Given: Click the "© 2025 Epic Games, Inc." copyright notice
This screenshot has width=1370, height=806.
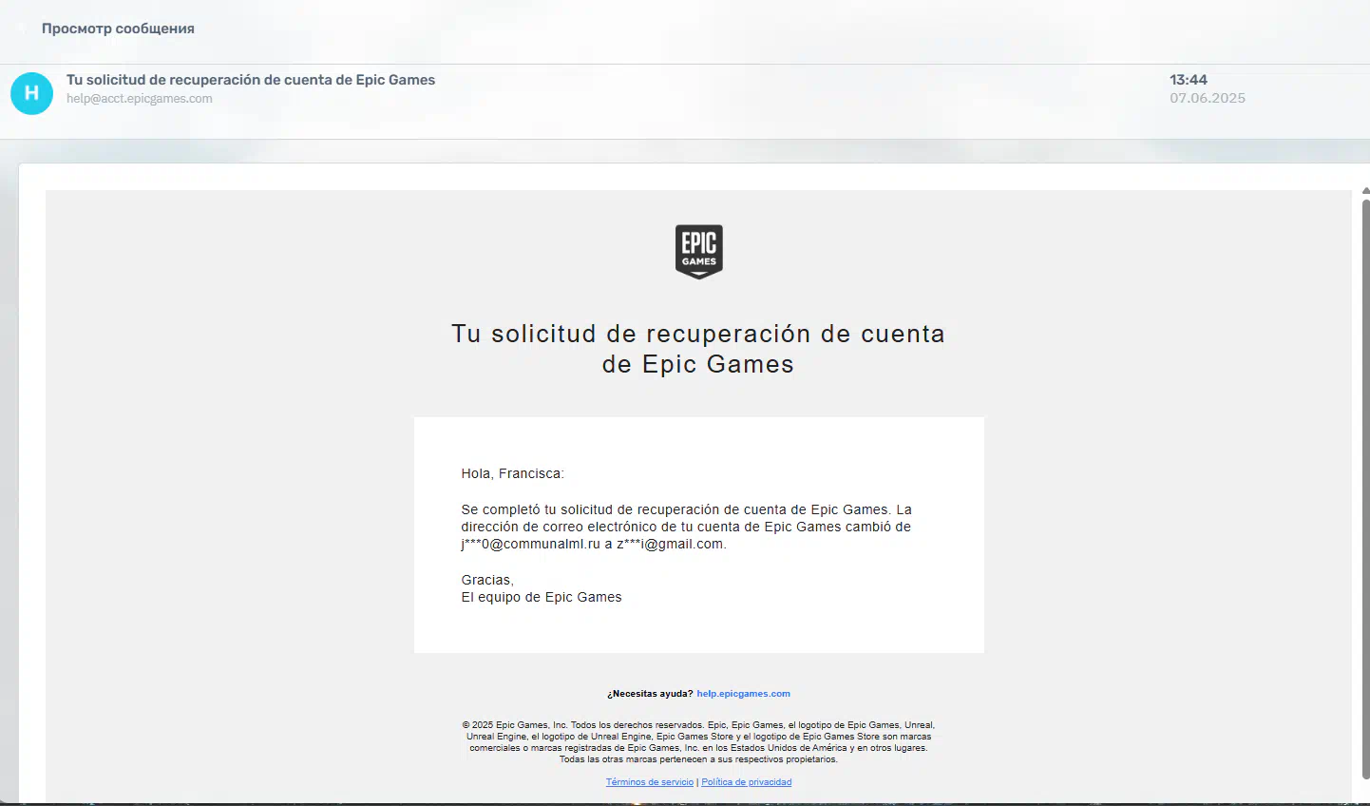Looking at the screenshot, I should click(699, 742).
